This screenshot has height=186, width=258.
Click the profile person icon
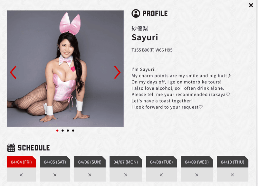136,13
